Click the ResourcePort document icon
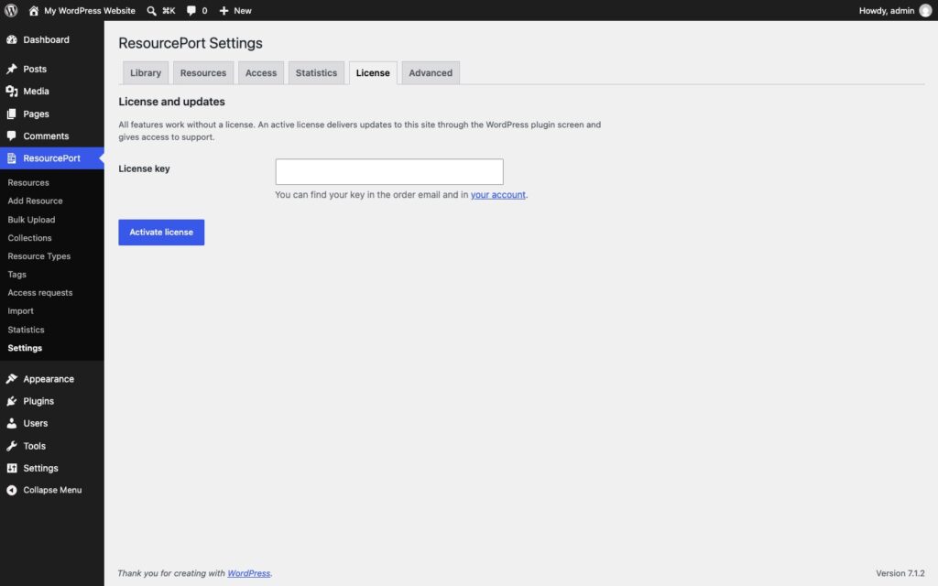938x586 pixels. pos(11,157)
